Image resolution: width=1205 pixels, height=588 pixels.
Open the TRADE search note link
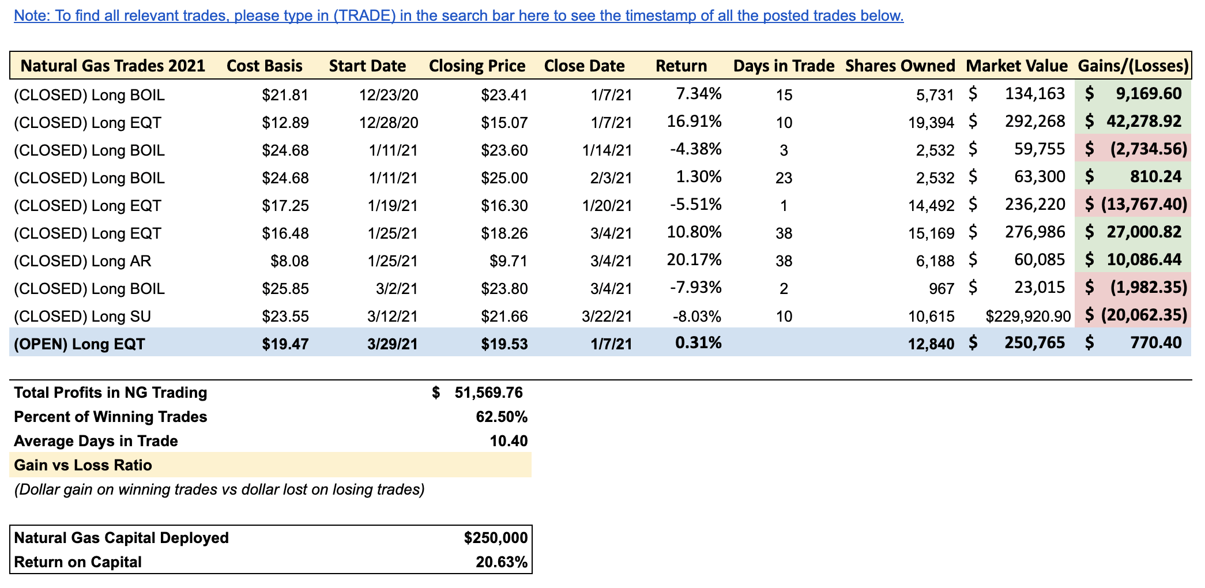pyautogui.click(x=458, y=16)
